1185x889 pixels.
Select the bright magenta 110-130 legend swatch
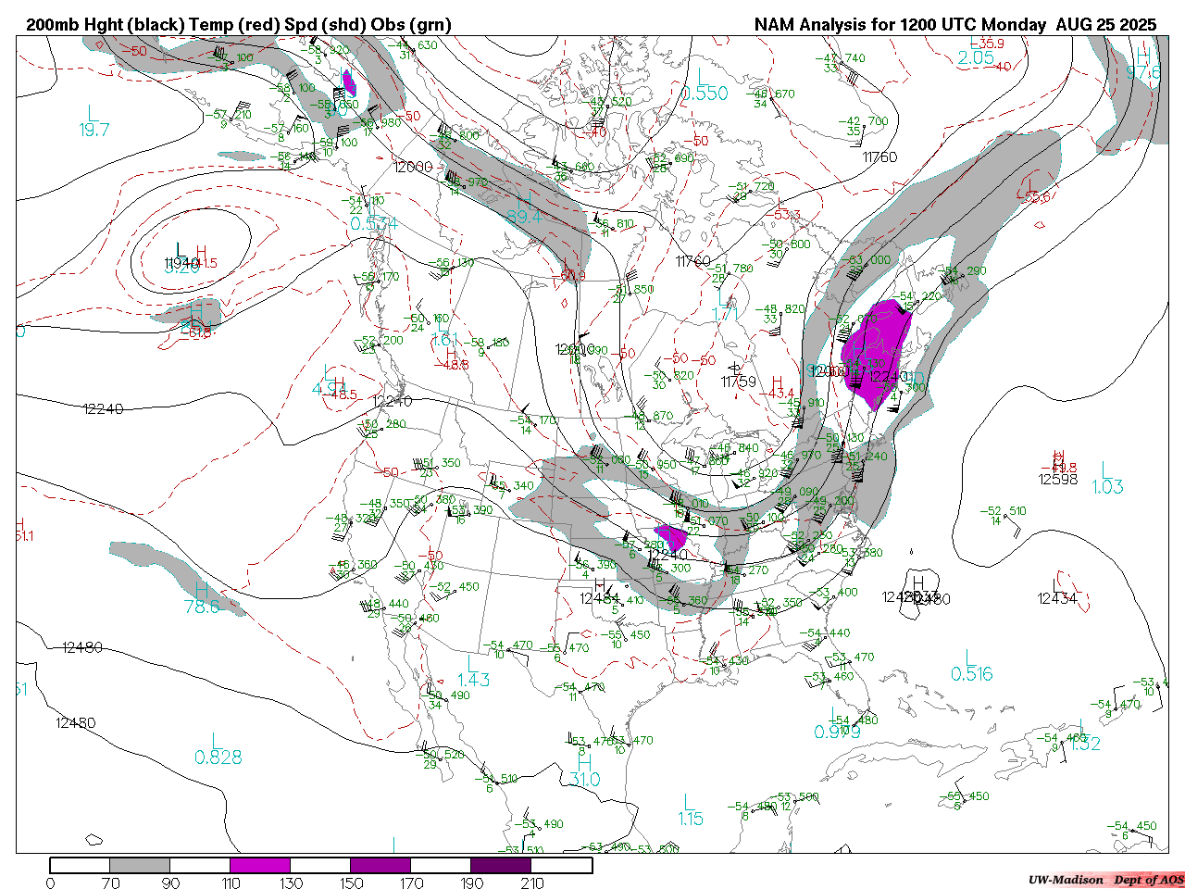[x=260, y=865]
